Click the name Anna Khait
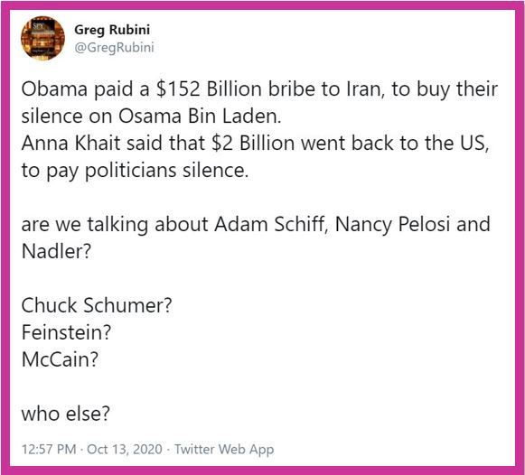The image size is (525, 475). [70, 144]
